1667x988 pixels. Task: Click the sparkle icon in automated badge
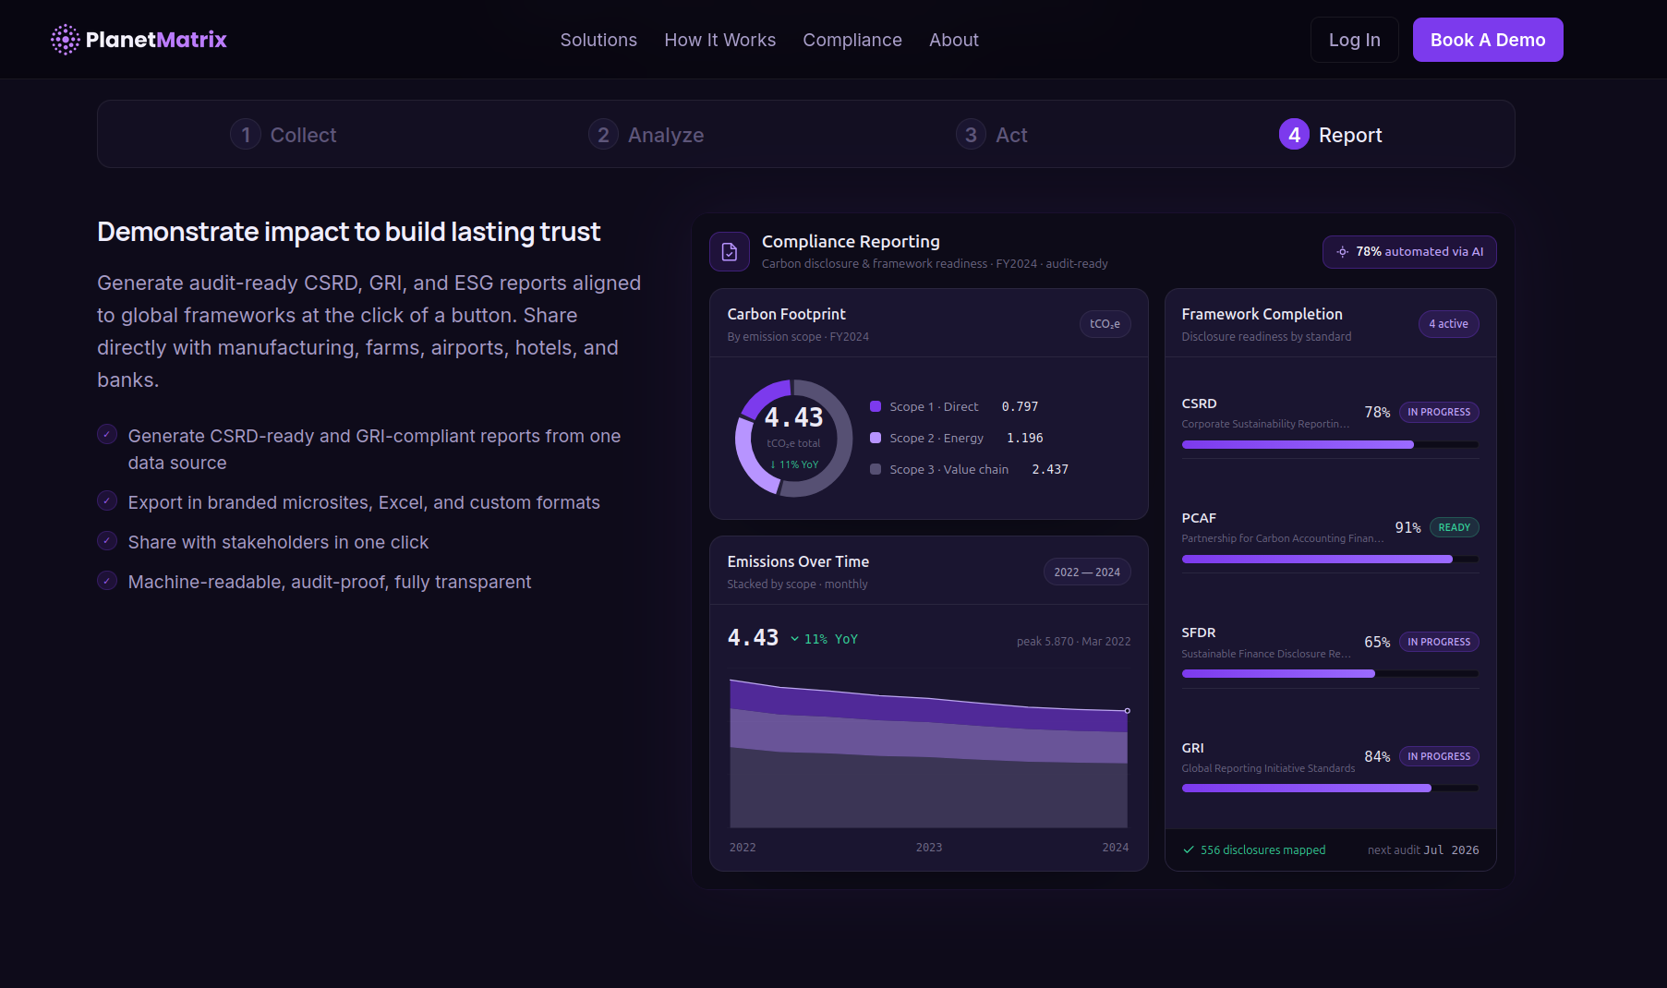point(1343,252)
